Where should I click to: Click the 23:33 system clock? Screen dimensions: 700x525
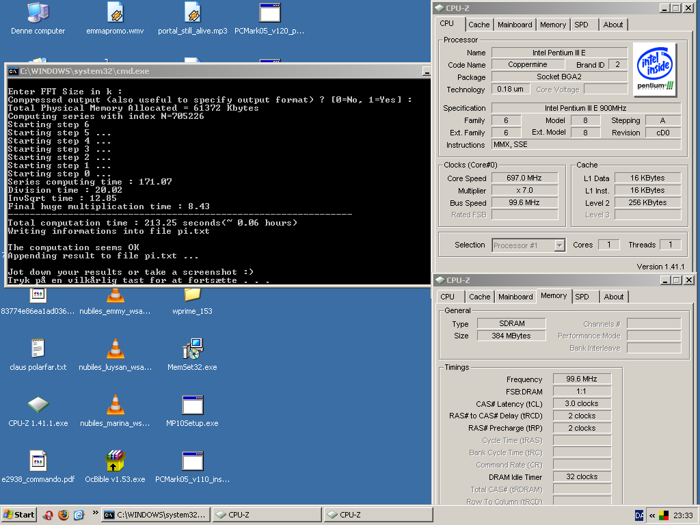coord(683,515)
